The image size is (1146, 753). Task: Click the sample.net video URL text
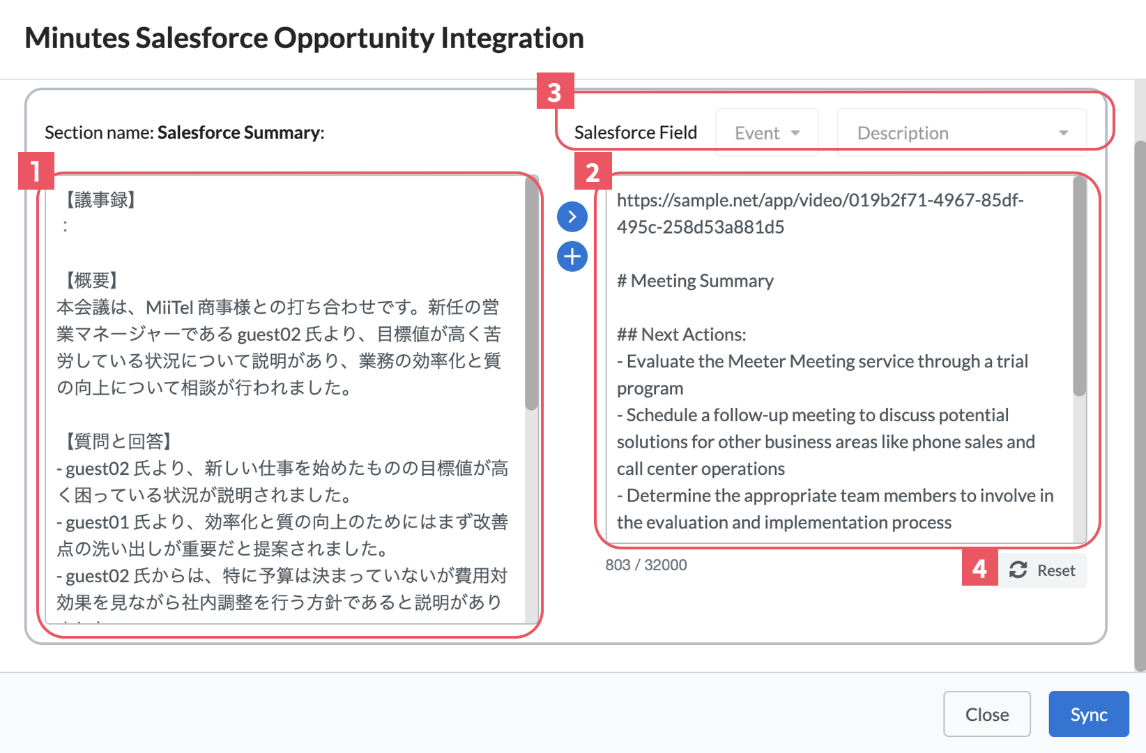(x=820, y=213)
